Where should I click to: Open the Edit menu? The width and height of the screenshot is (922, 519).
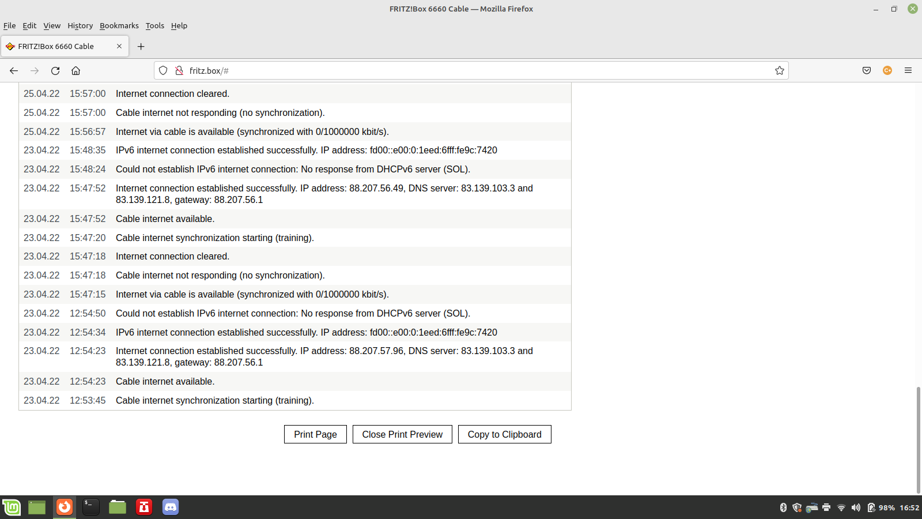(29, 25)
